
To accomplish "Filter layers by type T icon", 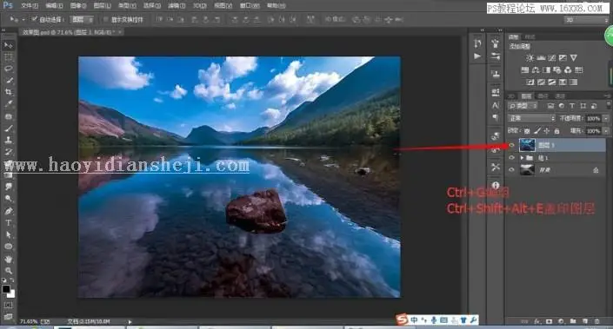I will pos(572,106).
